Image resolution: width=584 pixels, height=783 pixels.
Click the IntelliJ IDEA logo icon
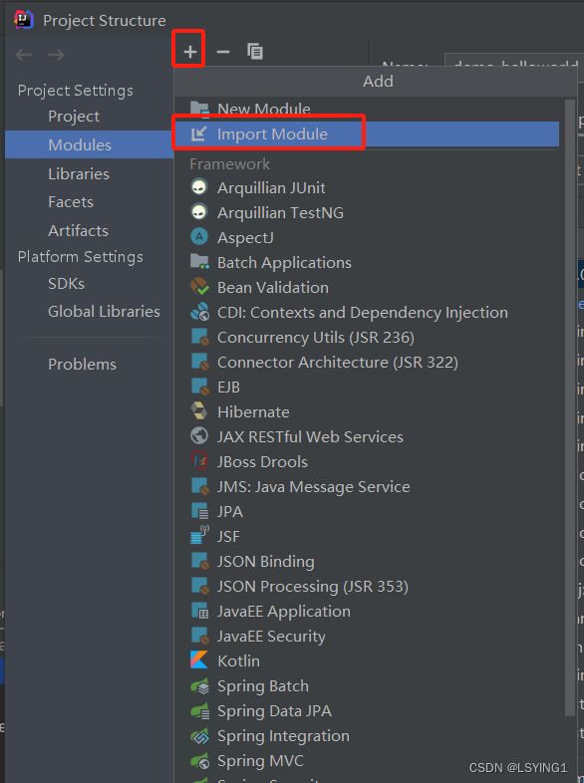tap(23, 20)
